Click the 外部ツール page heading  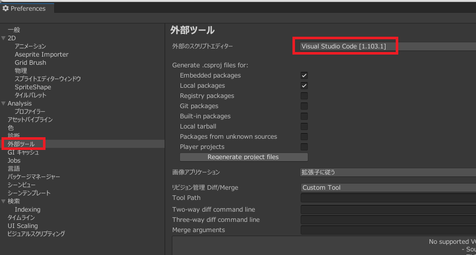(192, 30)
